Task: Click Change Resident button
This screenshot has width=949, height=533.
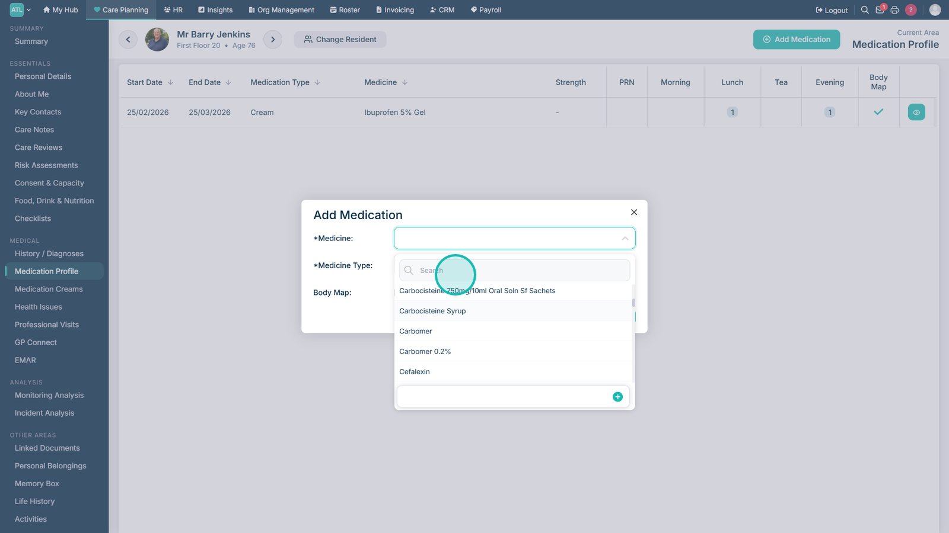Action: pyautogui.click(x=340, y=40)
